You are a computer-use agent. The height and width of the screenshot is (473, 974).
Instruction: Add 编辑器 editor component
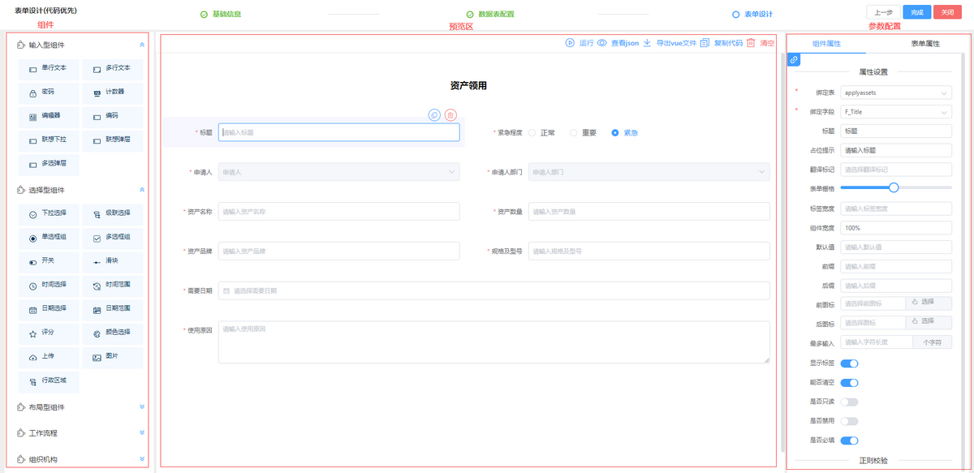[x=48, y=116]
